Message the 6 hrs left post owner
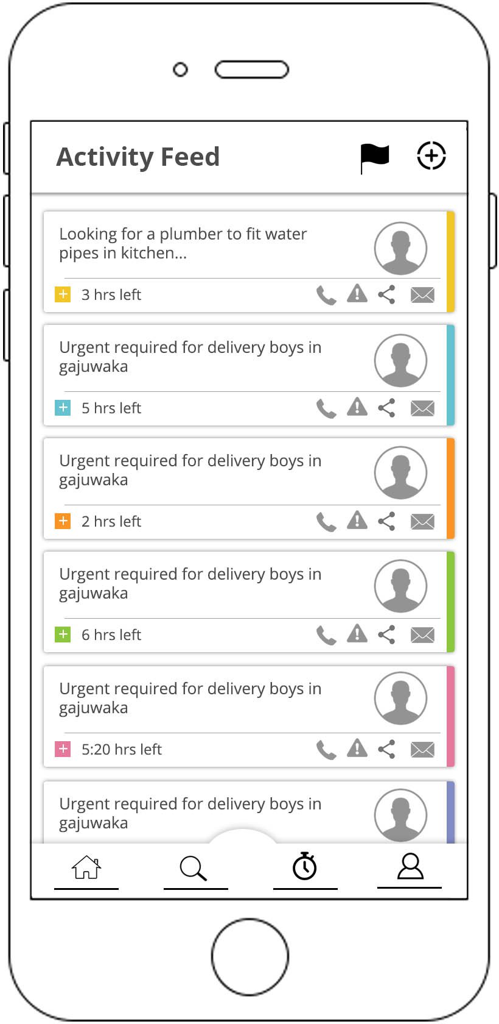 pyautogui.click(x=422, y=635)
